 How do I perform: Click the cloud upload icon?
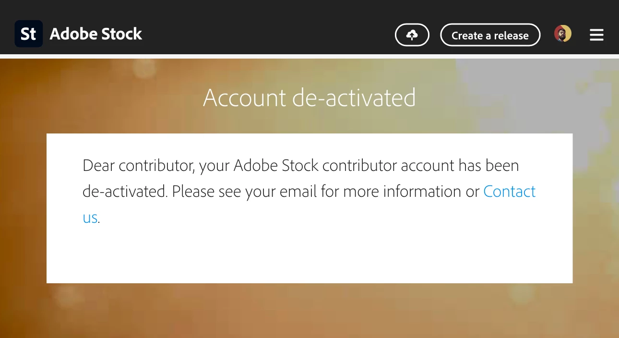(x=412, y=35)
